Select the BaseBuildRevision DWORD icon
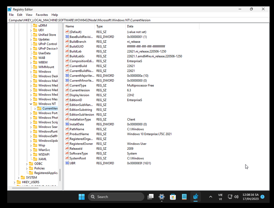The height and width of the screenshot is (208, 274). 67,37
